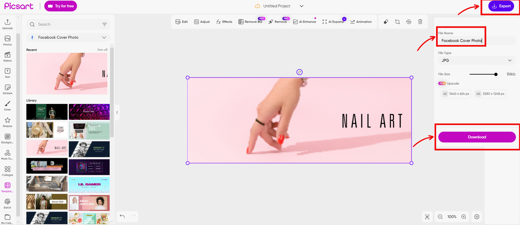Open the Animation tool

361,22
